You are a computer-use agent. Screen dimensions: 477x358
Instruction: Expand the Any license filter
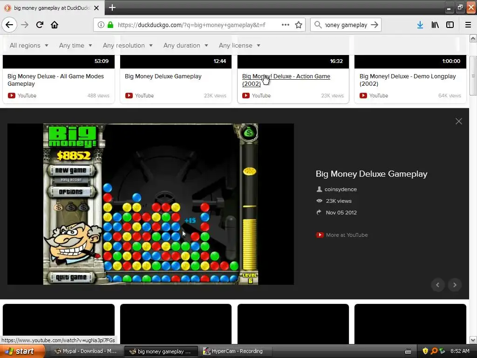[240, 45]
